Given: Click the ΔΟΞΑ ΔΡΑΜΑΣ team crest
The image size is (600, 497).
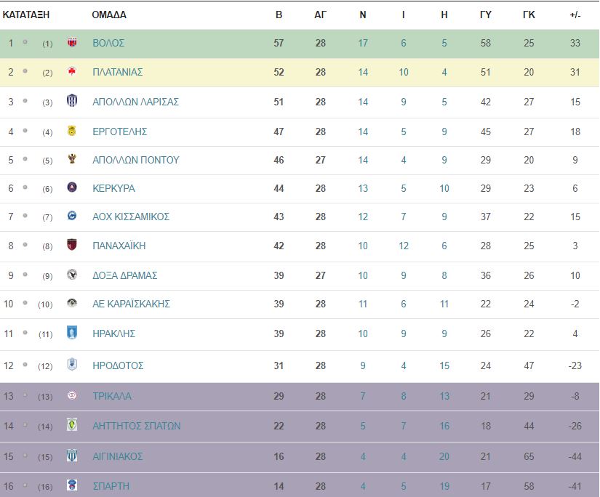Looking at the screenshot, I should tap(71, 275).
